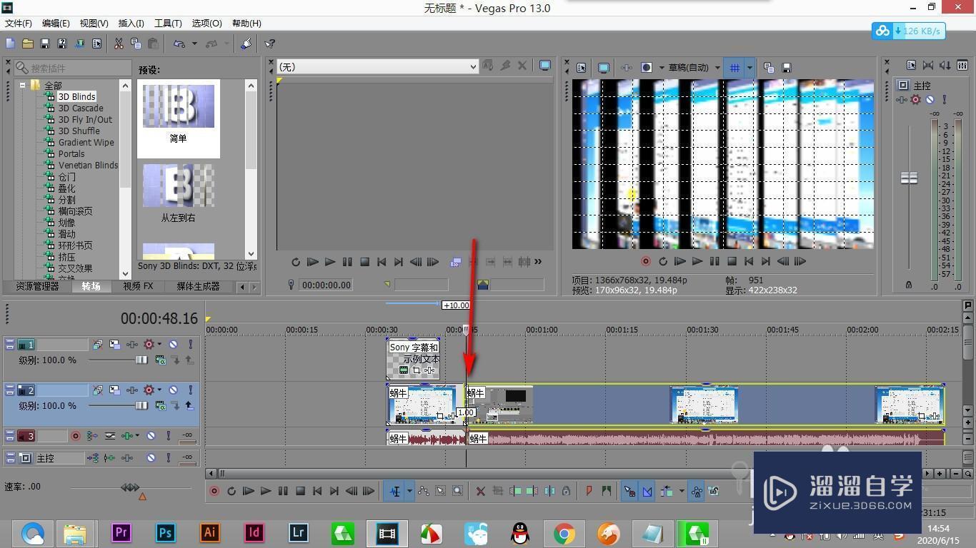Open the grid overlay options dropdown arrow
Viewport: 976px width, 548px height.
pos(750,68)
